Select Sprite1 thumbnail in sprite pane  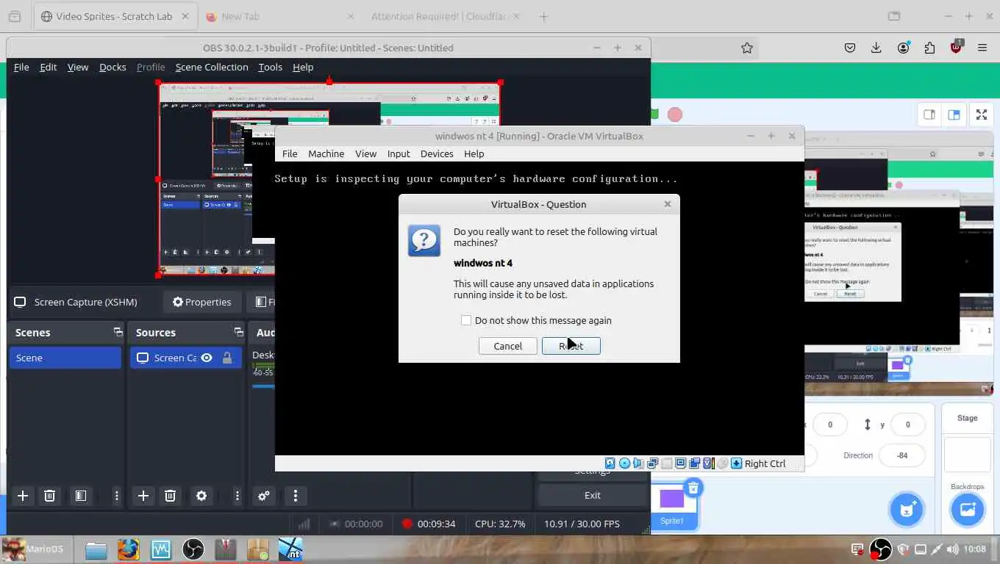[671, 505]
